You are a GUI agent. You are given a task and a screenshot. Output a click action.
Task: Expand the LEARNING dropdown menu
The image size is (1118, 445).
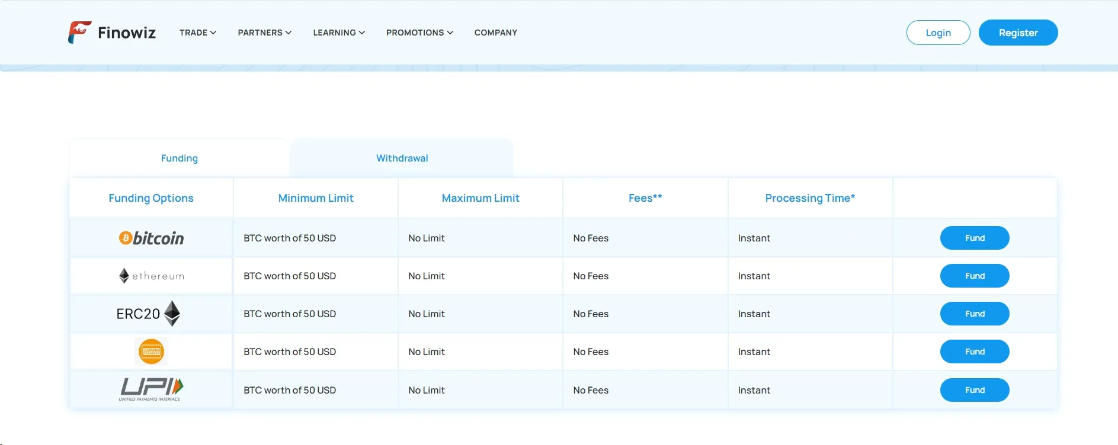coord(339,33)
